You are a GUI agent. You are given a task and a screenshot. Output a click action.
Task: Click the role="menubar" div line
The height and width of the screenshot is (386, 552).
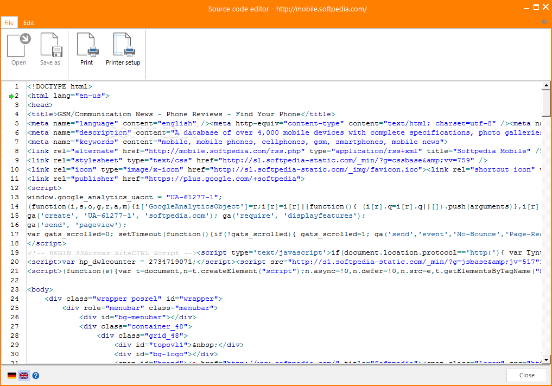coord(140,308)
